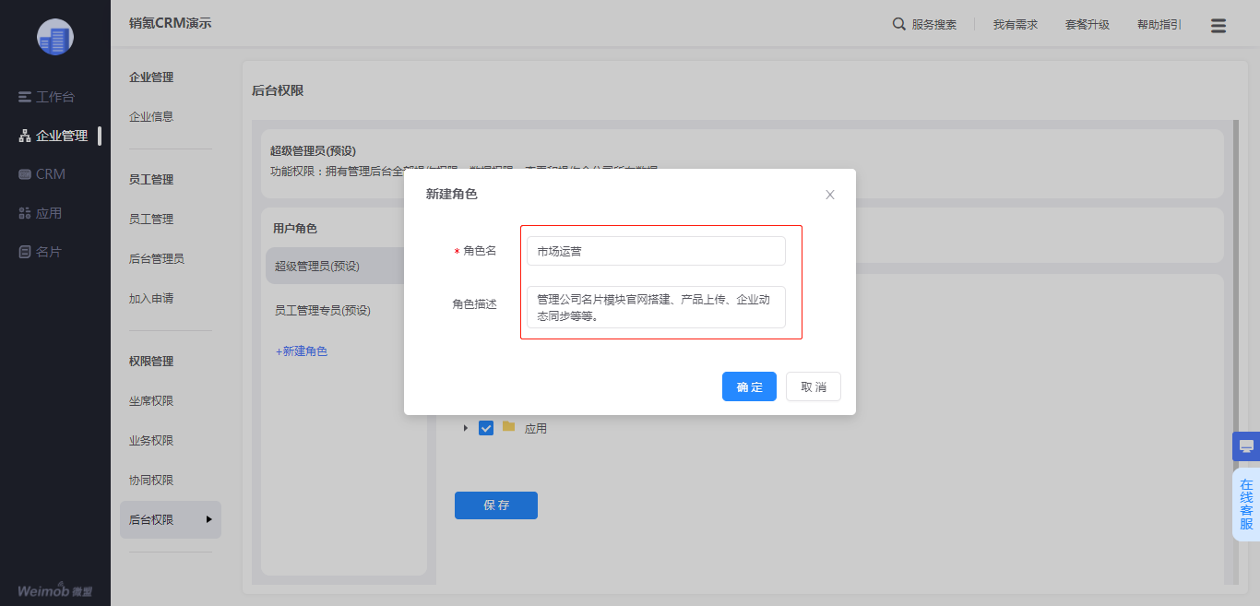This screenshot has height=606, width=1260.
Task: Click the 应用 grid icon in sidebar
Action: (25, 213)
